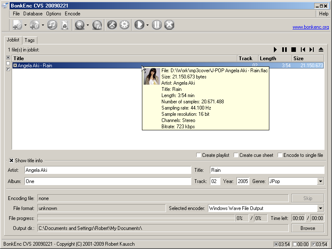Expand the Selected encoder dropdown
Viewport: 332px width, 249px height.
click(320, 208)
